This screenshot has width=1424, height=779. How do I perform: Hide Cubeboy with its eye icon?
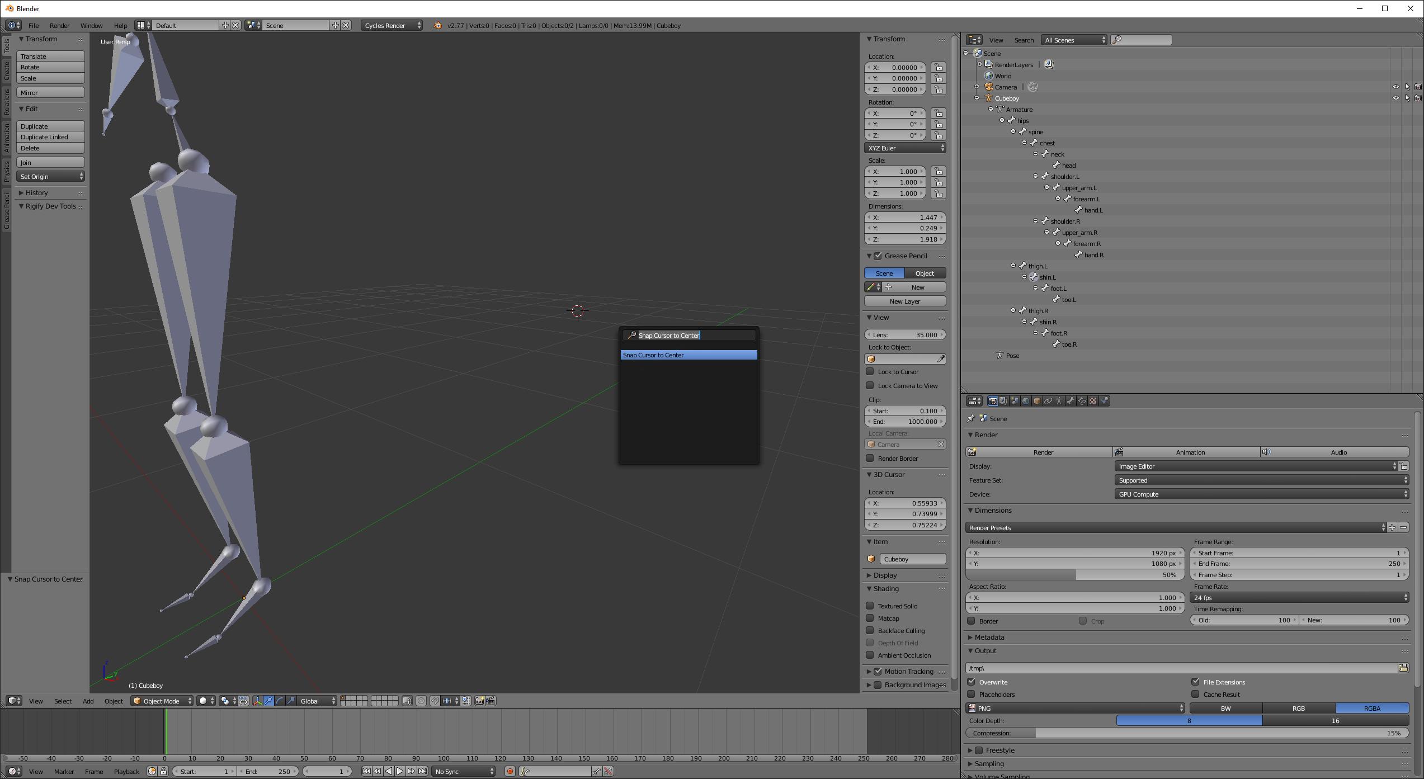pos(1395,98)
